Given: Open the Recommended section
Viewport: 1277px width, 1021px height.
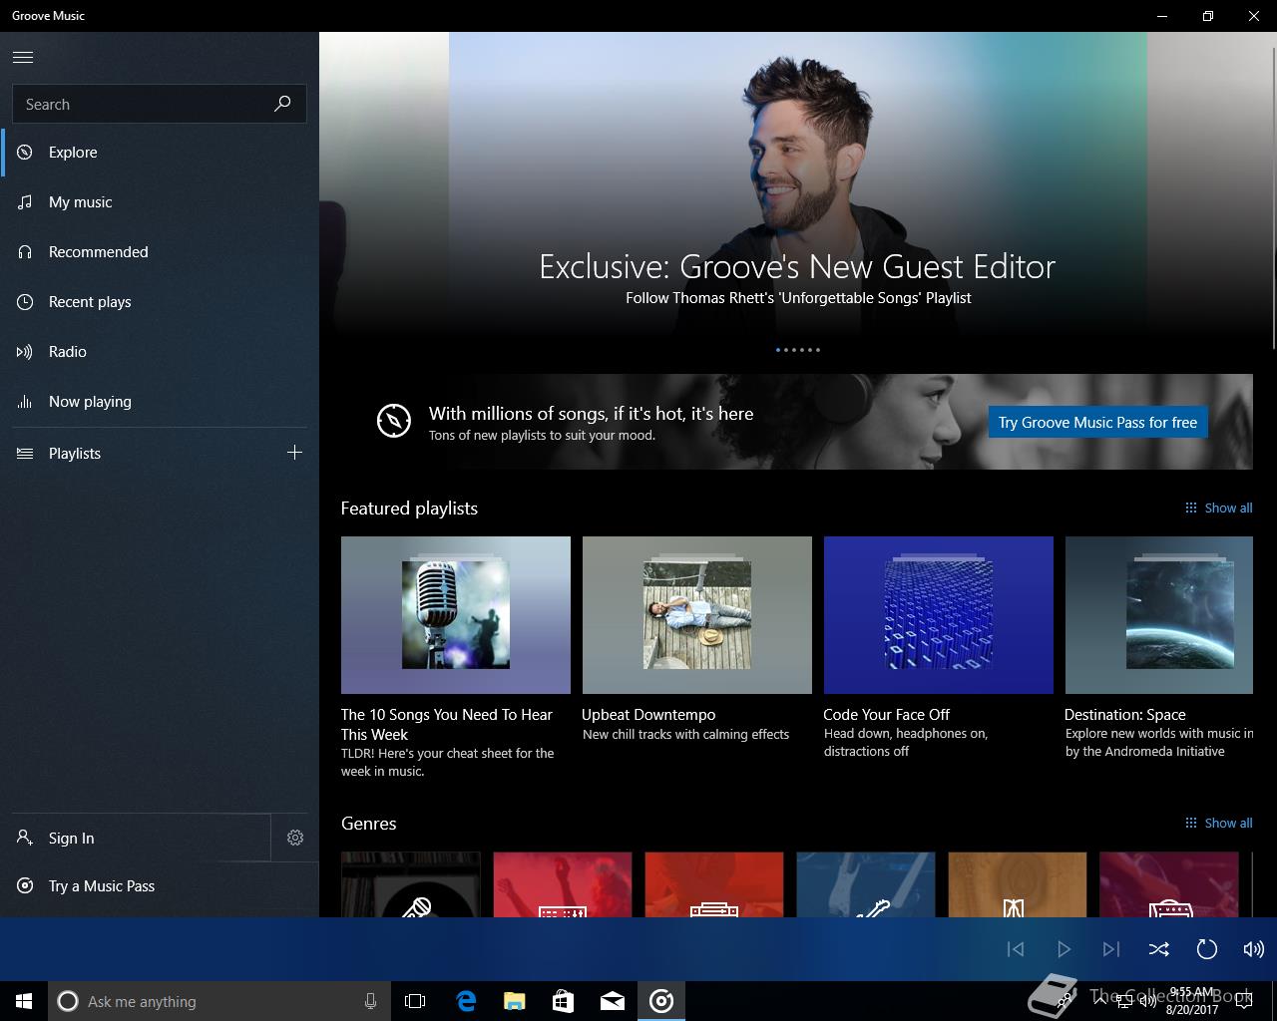Looking at the screenshot, I should point(160,252).
